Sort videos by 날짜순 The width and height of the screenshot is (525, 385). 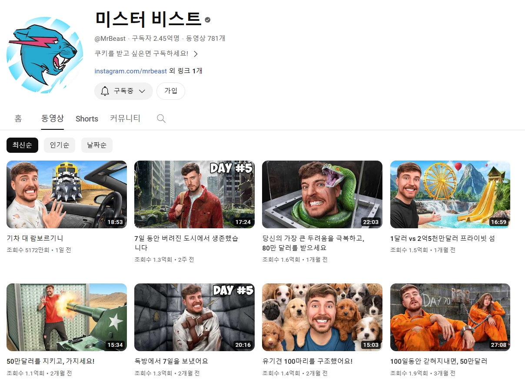coord(97,145)
